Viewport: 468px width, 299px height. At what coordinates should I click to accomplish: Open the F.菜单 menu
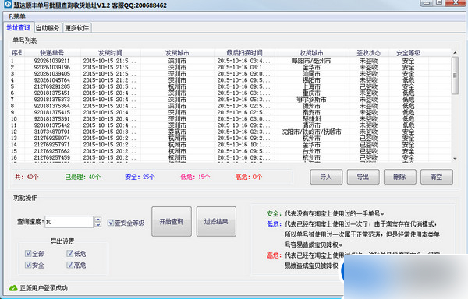point(17,16)
